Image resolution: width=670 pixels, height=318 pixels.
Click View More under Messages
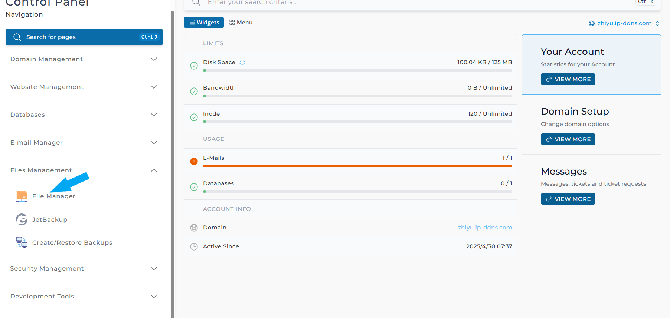click(568, 199)
